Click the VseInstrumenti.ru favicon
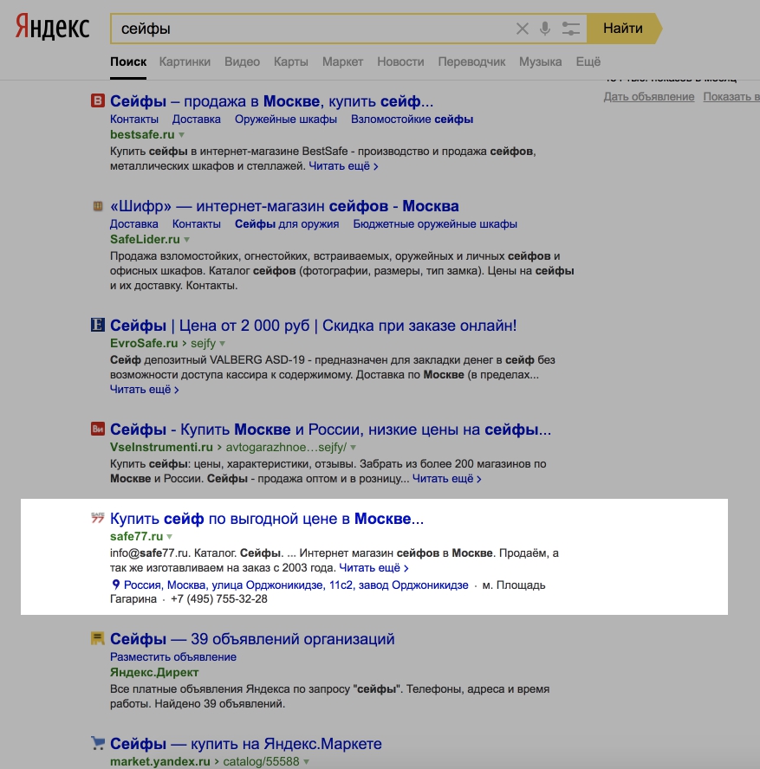 click(98, 430)
